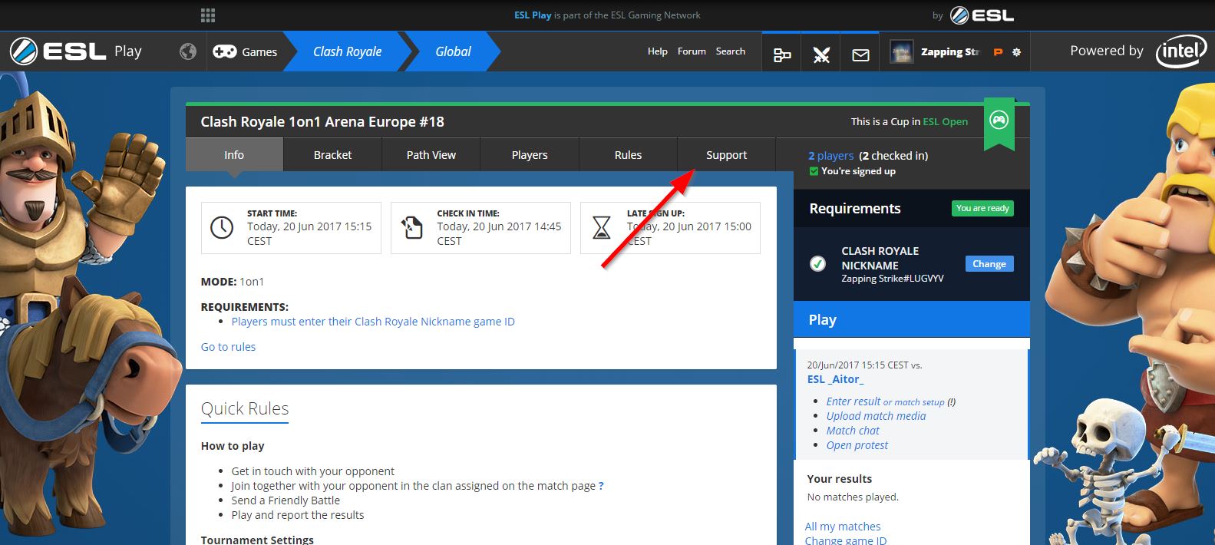Select Global in breadcrumb
The image size is (1215, 545).
[x=453, y=51]
